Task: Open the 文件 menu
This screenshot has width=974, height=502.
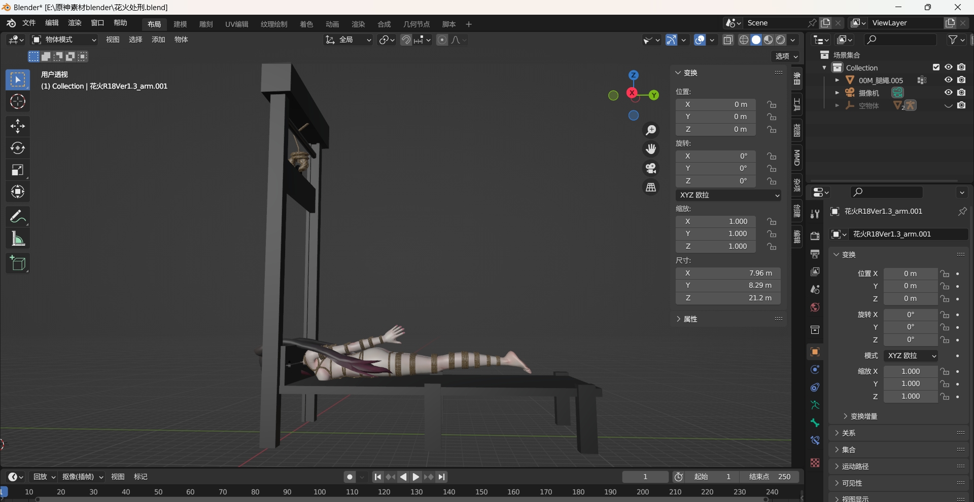Action: [29, 23]
